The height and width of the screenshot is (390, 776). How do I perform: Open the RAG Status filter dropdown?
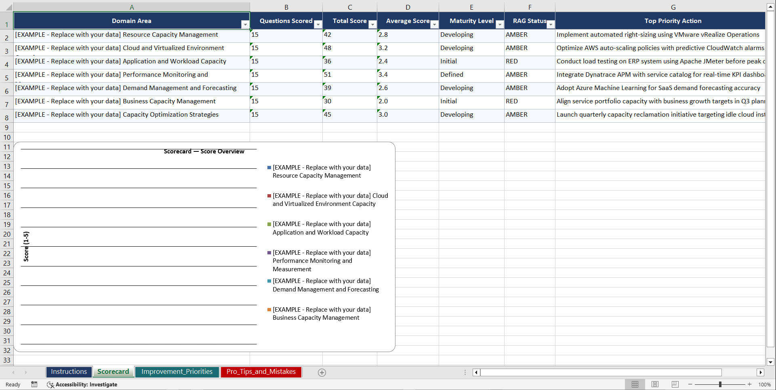551,25
